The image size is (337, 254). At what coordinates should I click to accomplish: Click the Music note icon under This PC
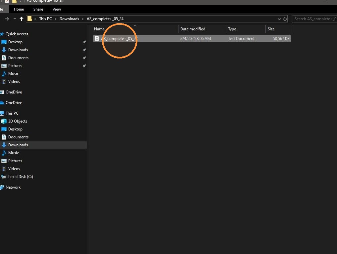(x=4, y=153)
